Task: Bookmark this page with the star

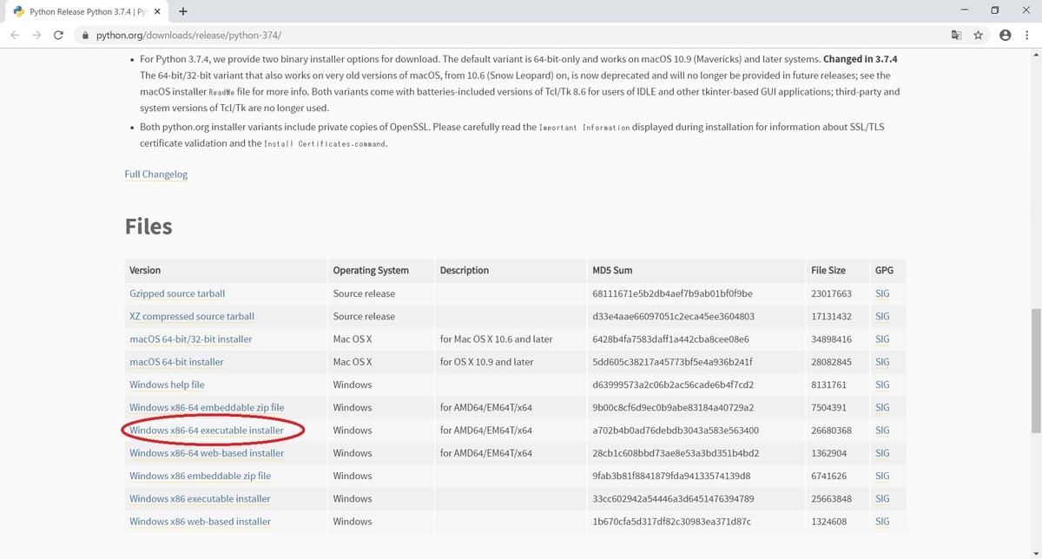Action: pyautogui.click(x=979, y=36)
